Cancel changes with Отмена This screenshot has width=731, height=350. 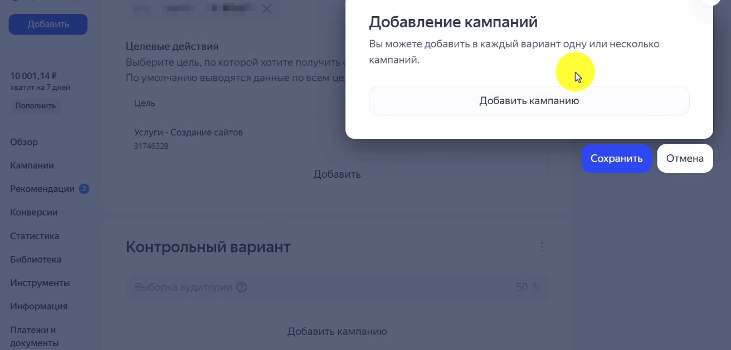point(685,158)
